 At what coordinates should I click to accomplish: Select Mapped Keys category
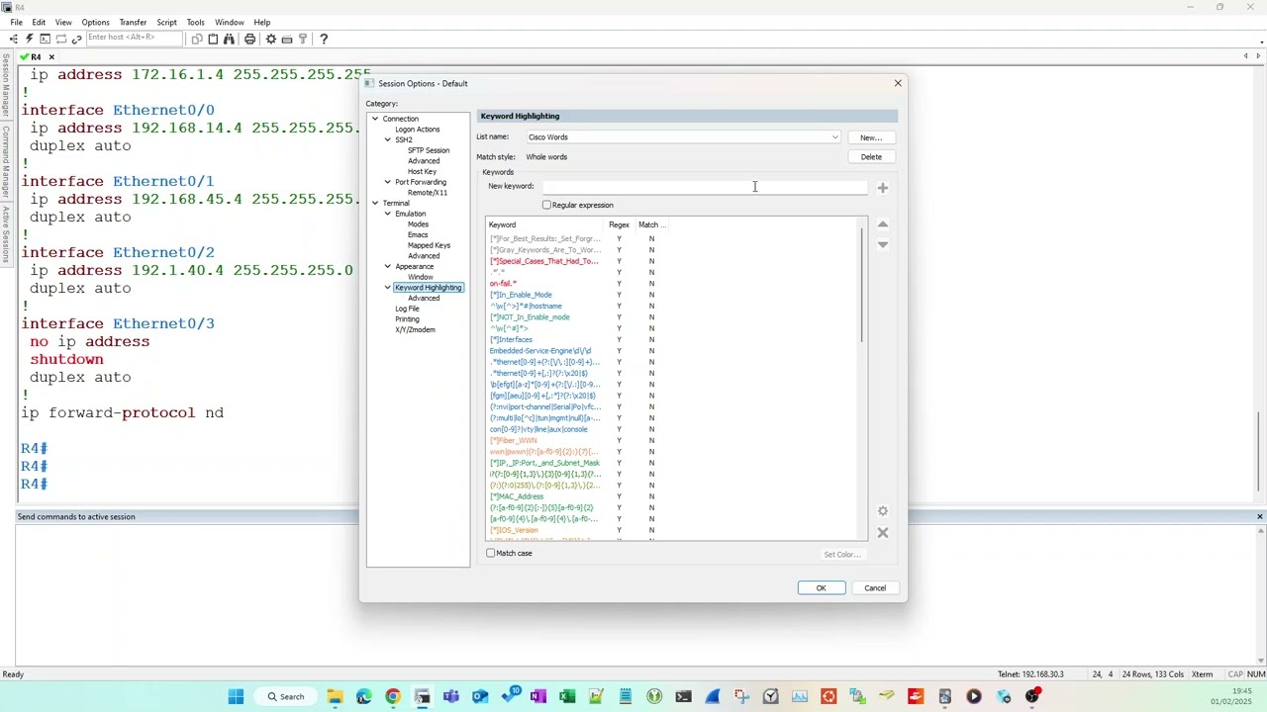click(429, 245)
